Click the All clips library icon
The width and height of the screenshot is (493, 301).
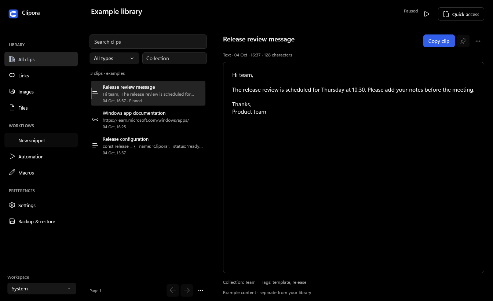tap(12, 59)
